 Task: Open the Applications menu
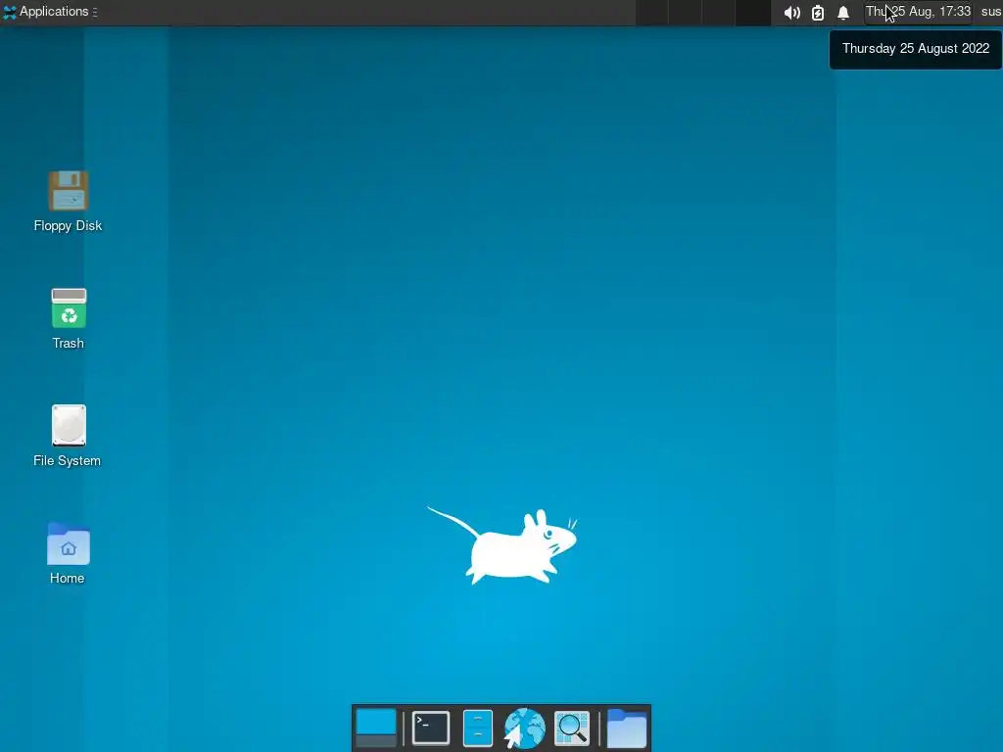tap(49, 12)
